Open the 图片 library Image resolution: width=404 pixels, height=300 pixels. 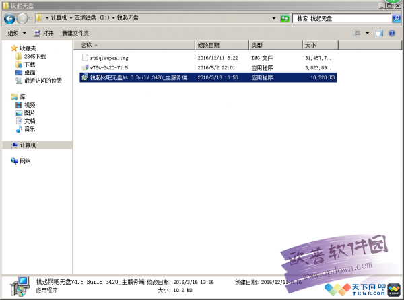(30, 113)
